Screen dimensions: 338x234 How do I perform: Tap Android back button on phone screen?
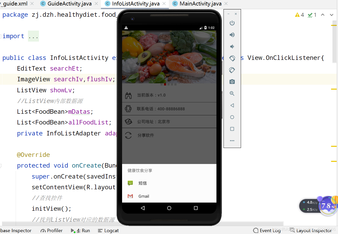point(143,208)
